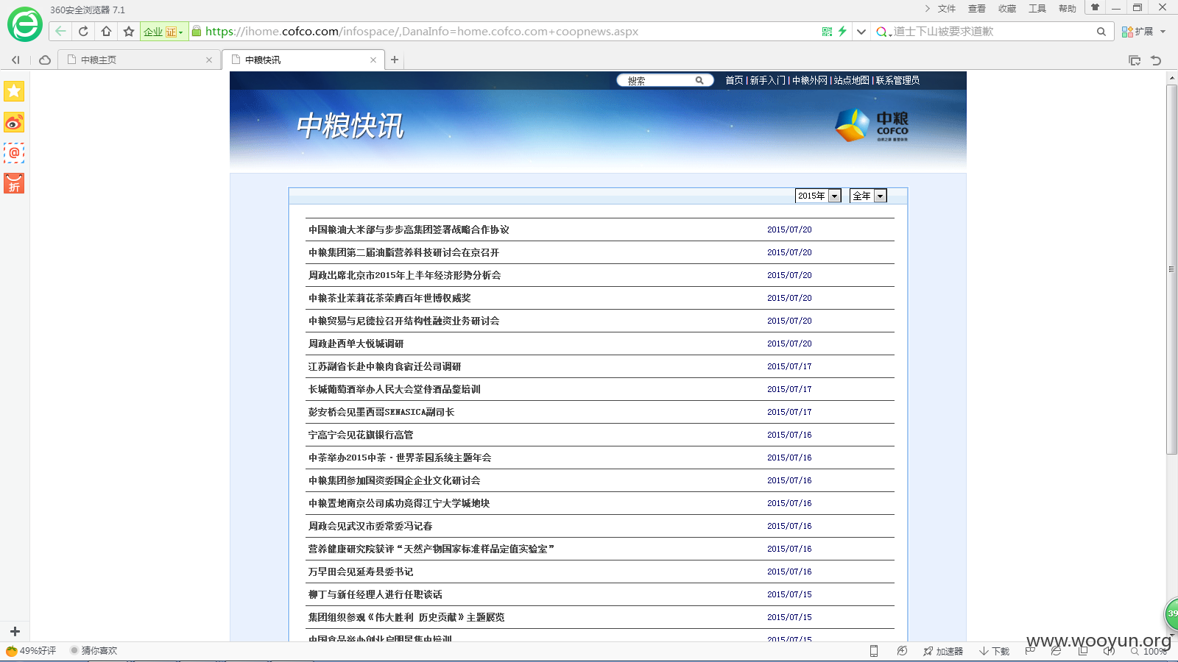
Task: Click the 新手入门 header link
Action: coord(768,80)
